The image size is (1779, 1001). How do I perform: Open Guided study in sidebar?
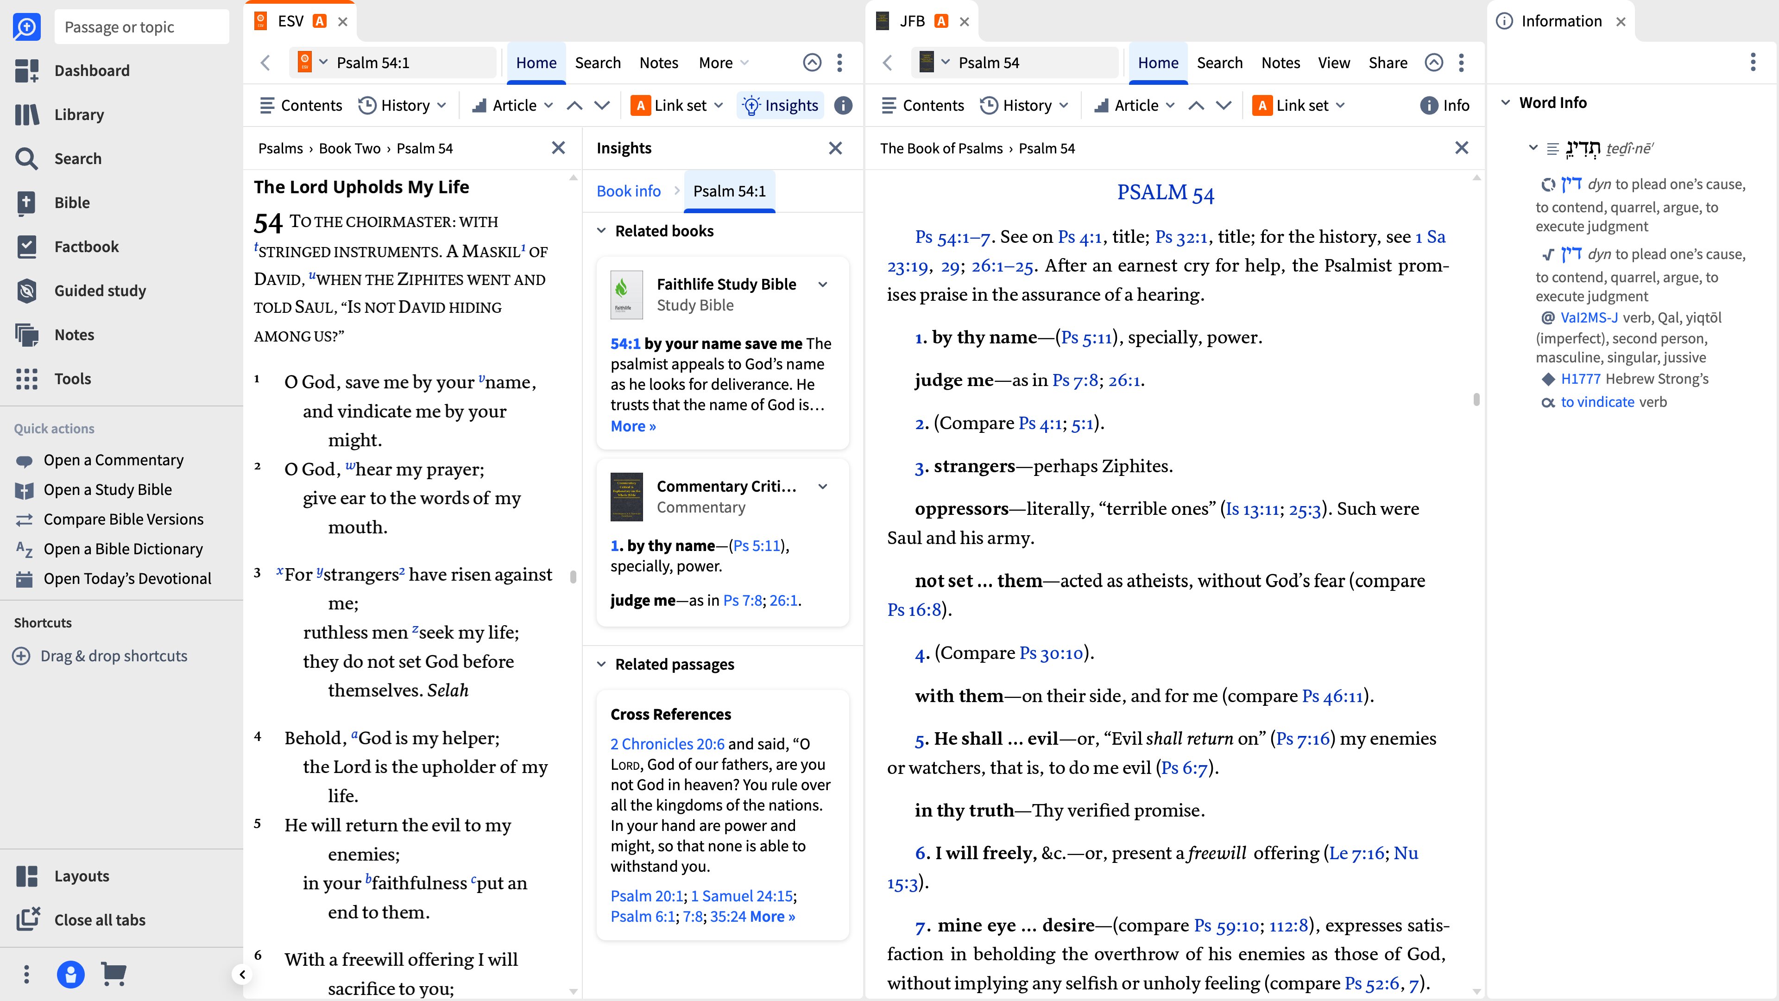[80, 291]
